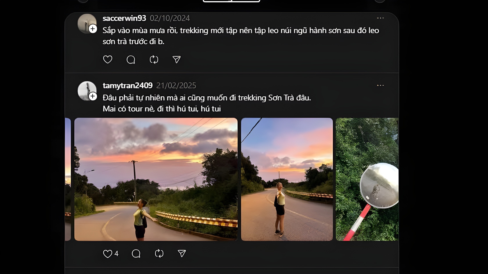Like tamytran2409's Sơn Trà post

tap(108, 254)
